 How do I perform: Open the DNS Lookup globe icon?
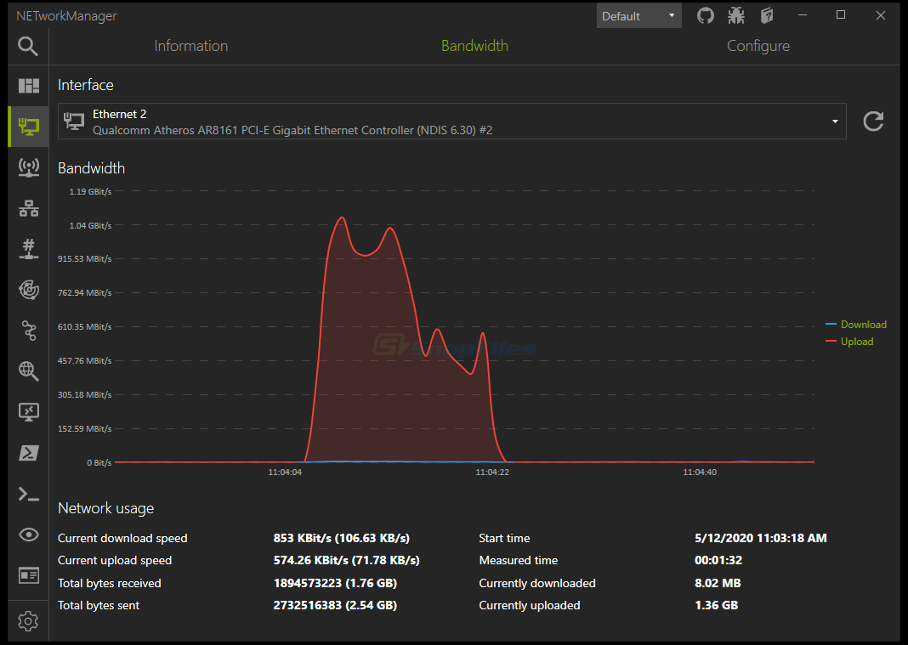(28, 371)
